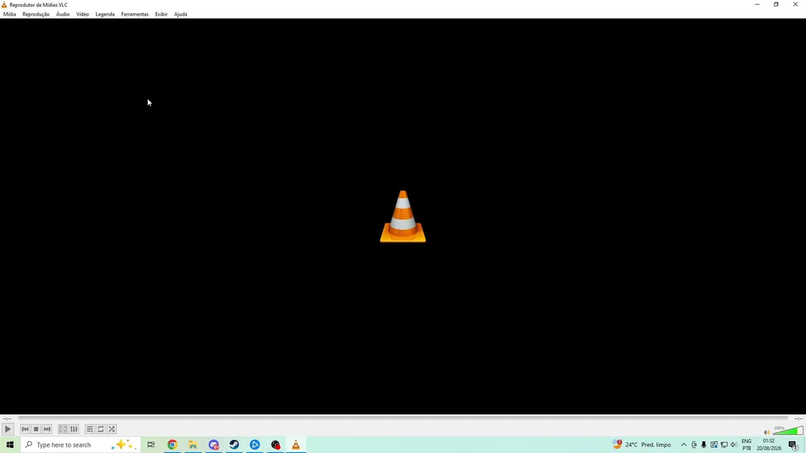The width and height of the screenshot is (806, 453).
Task: Toggle loop repeat mode button
Action: (101, 429)
